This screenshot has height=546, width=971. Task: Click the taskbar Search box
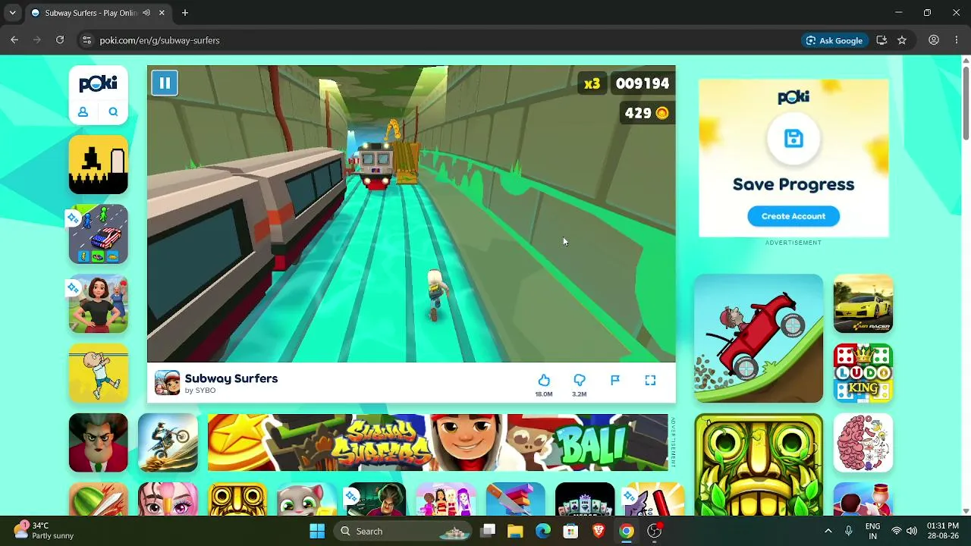pos(402,531)
